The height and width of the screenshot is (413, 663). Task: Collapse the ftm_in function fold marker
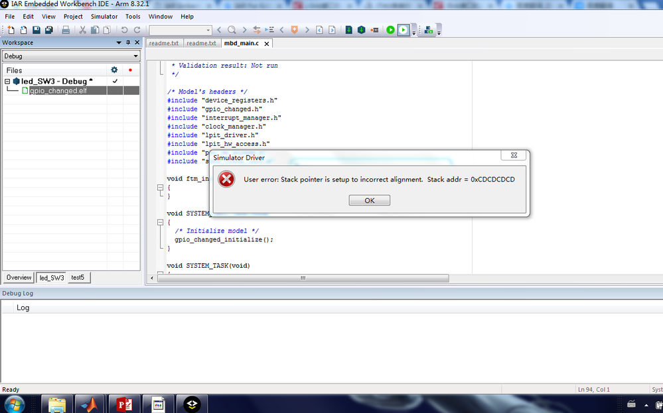click(x=160, y=187)
